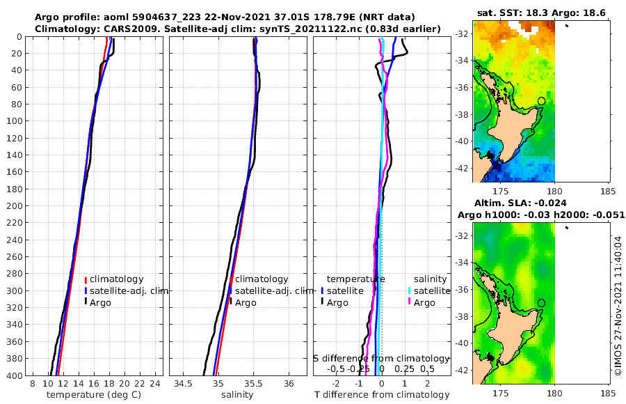Select the 'sat. SST: 18.3 Argo: 18.6' heading
Image resolution: width=626 pixels, height=404 pixels.
click(541, 13)
